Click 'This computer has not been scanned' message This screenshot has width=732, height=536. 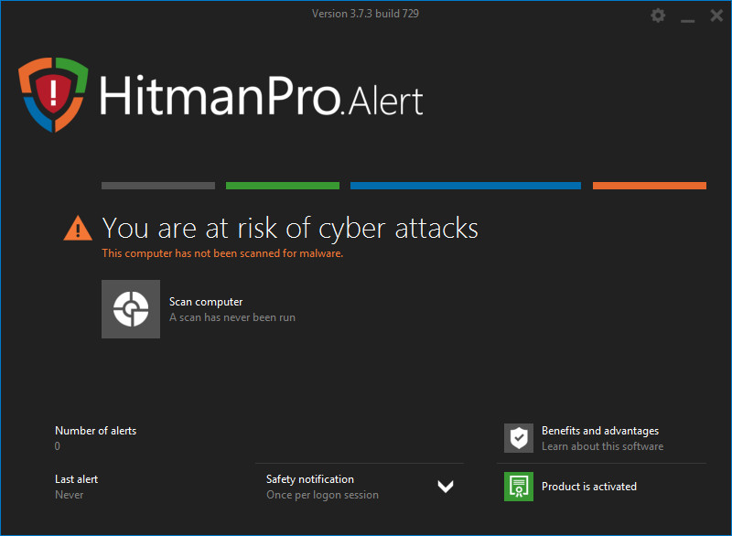tap(222, 253)
